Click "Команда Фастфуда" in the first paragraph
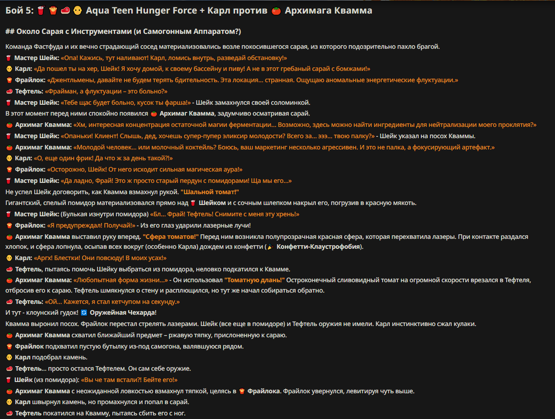 (33, 47)
